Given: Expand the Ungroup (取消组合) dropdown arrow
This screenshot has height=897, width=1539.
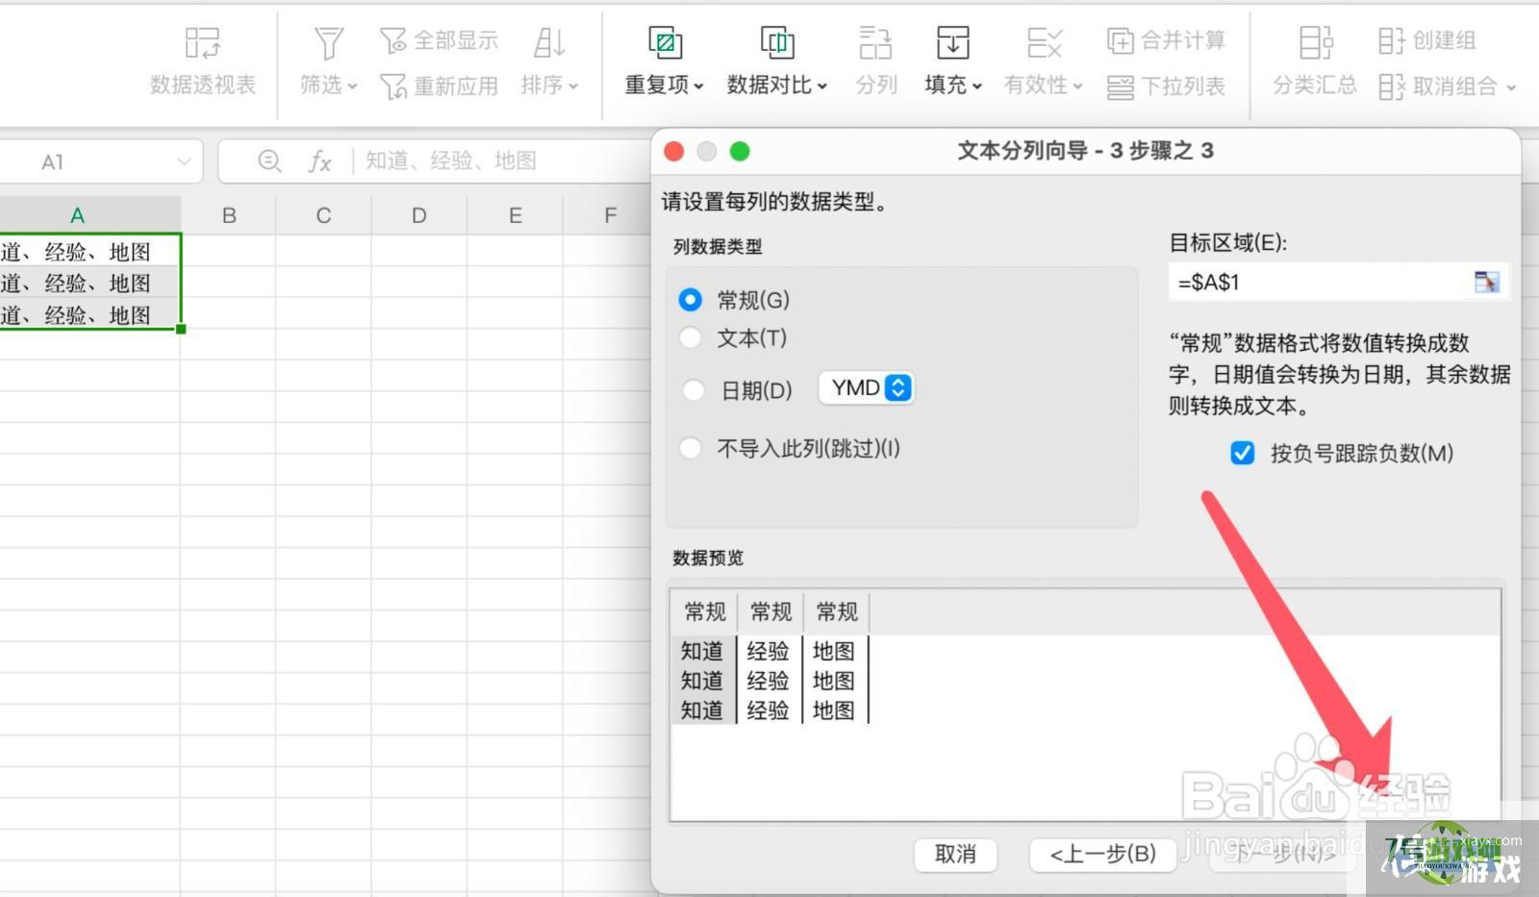Looking at the screenshot, I should [x=1511, y=87].
